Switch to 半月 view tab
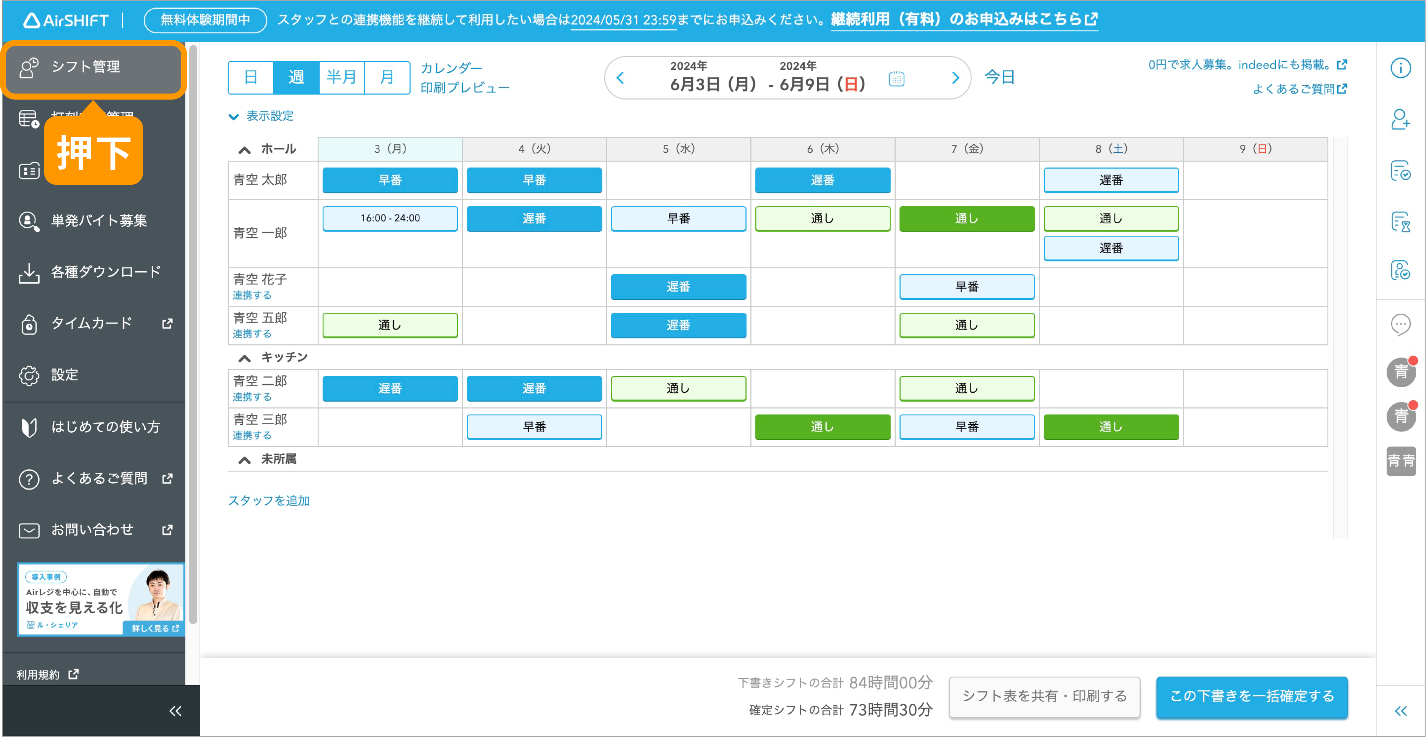Screen dimensions: 1426x737 click(x=342, y=77)
